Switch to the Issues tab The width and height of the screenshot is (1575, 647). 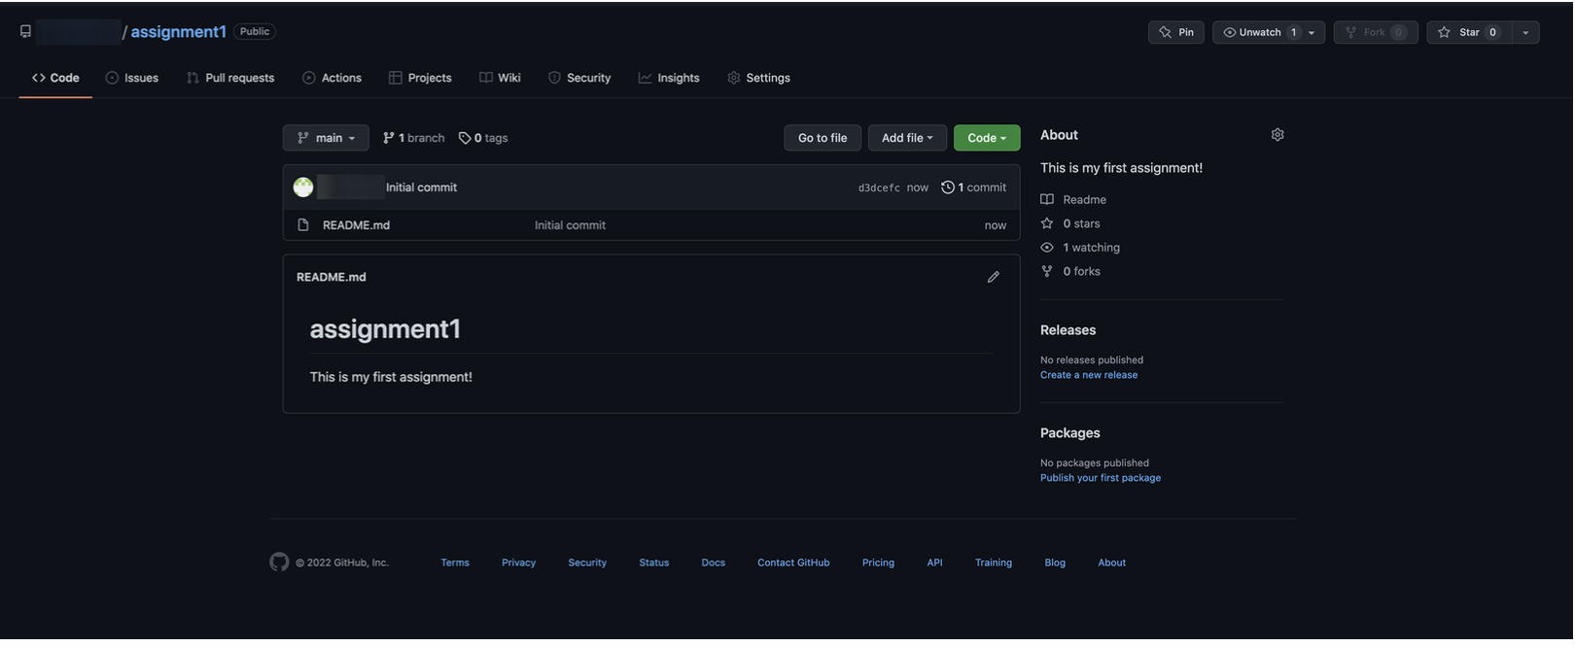coord(132,78)
